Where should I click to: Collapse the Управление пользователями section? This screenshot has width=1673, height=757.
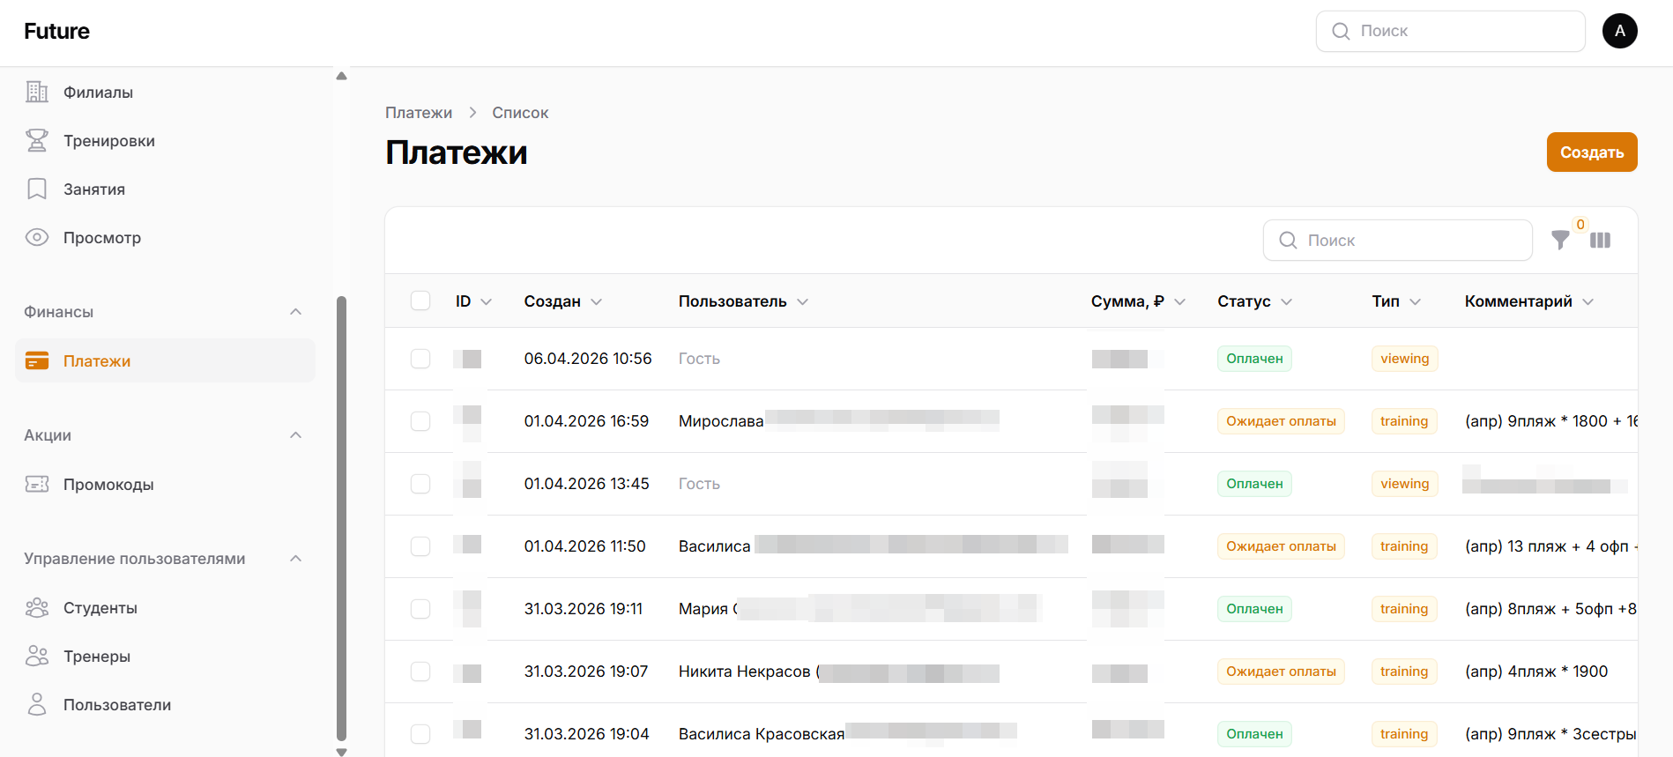pyautogui.click(x=296, y=559)
